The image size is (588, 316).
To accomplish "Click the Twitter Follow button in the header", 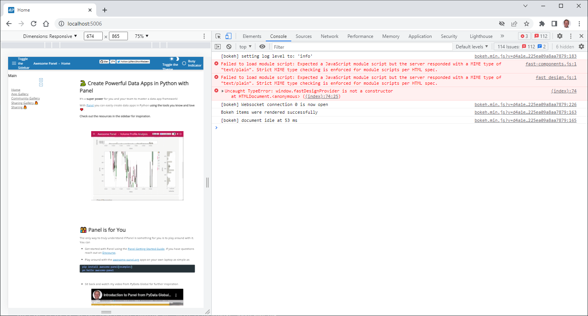I will click(134, 61).
